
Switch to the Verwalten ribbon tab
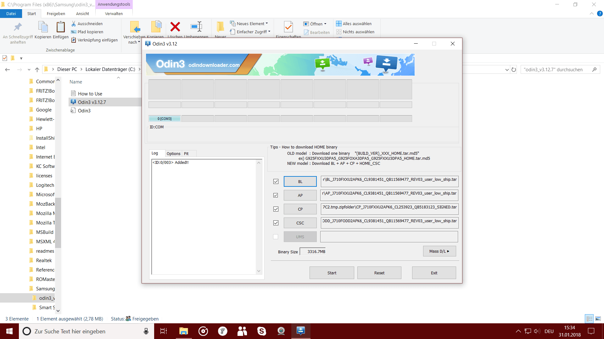114,13
